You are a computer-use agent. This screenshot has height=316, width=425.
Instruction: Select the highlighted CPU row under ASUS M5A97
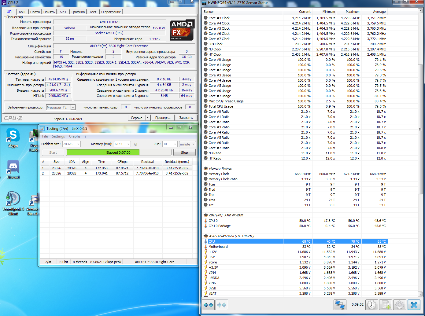(x=295, y=241)
